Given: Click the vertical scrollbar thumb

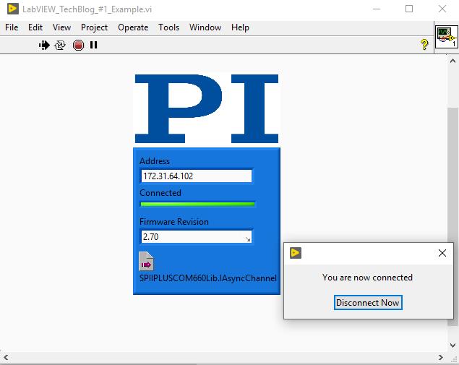Looking at the screenshot, I should tap(452, 217).
